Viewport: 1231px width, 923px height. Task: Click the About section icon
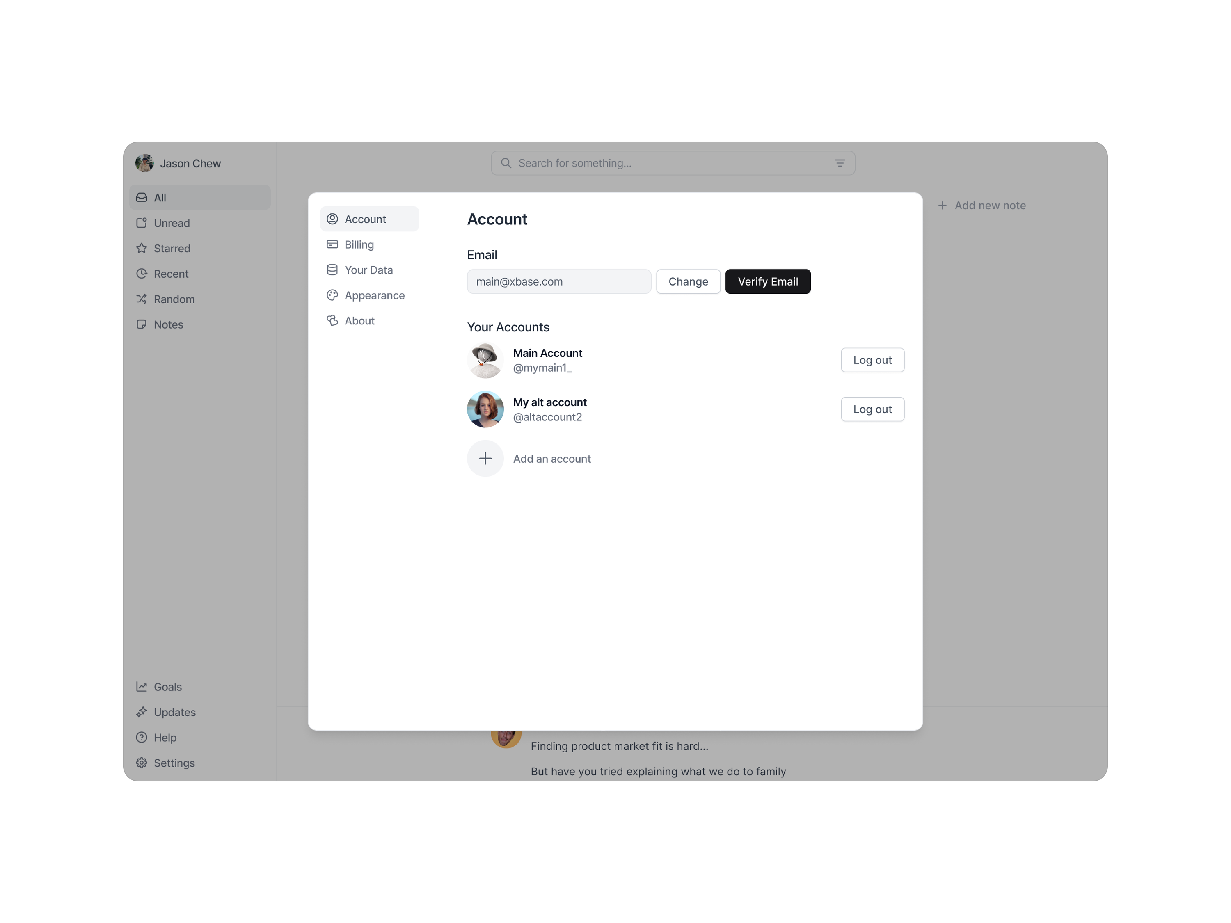[332, 320]
